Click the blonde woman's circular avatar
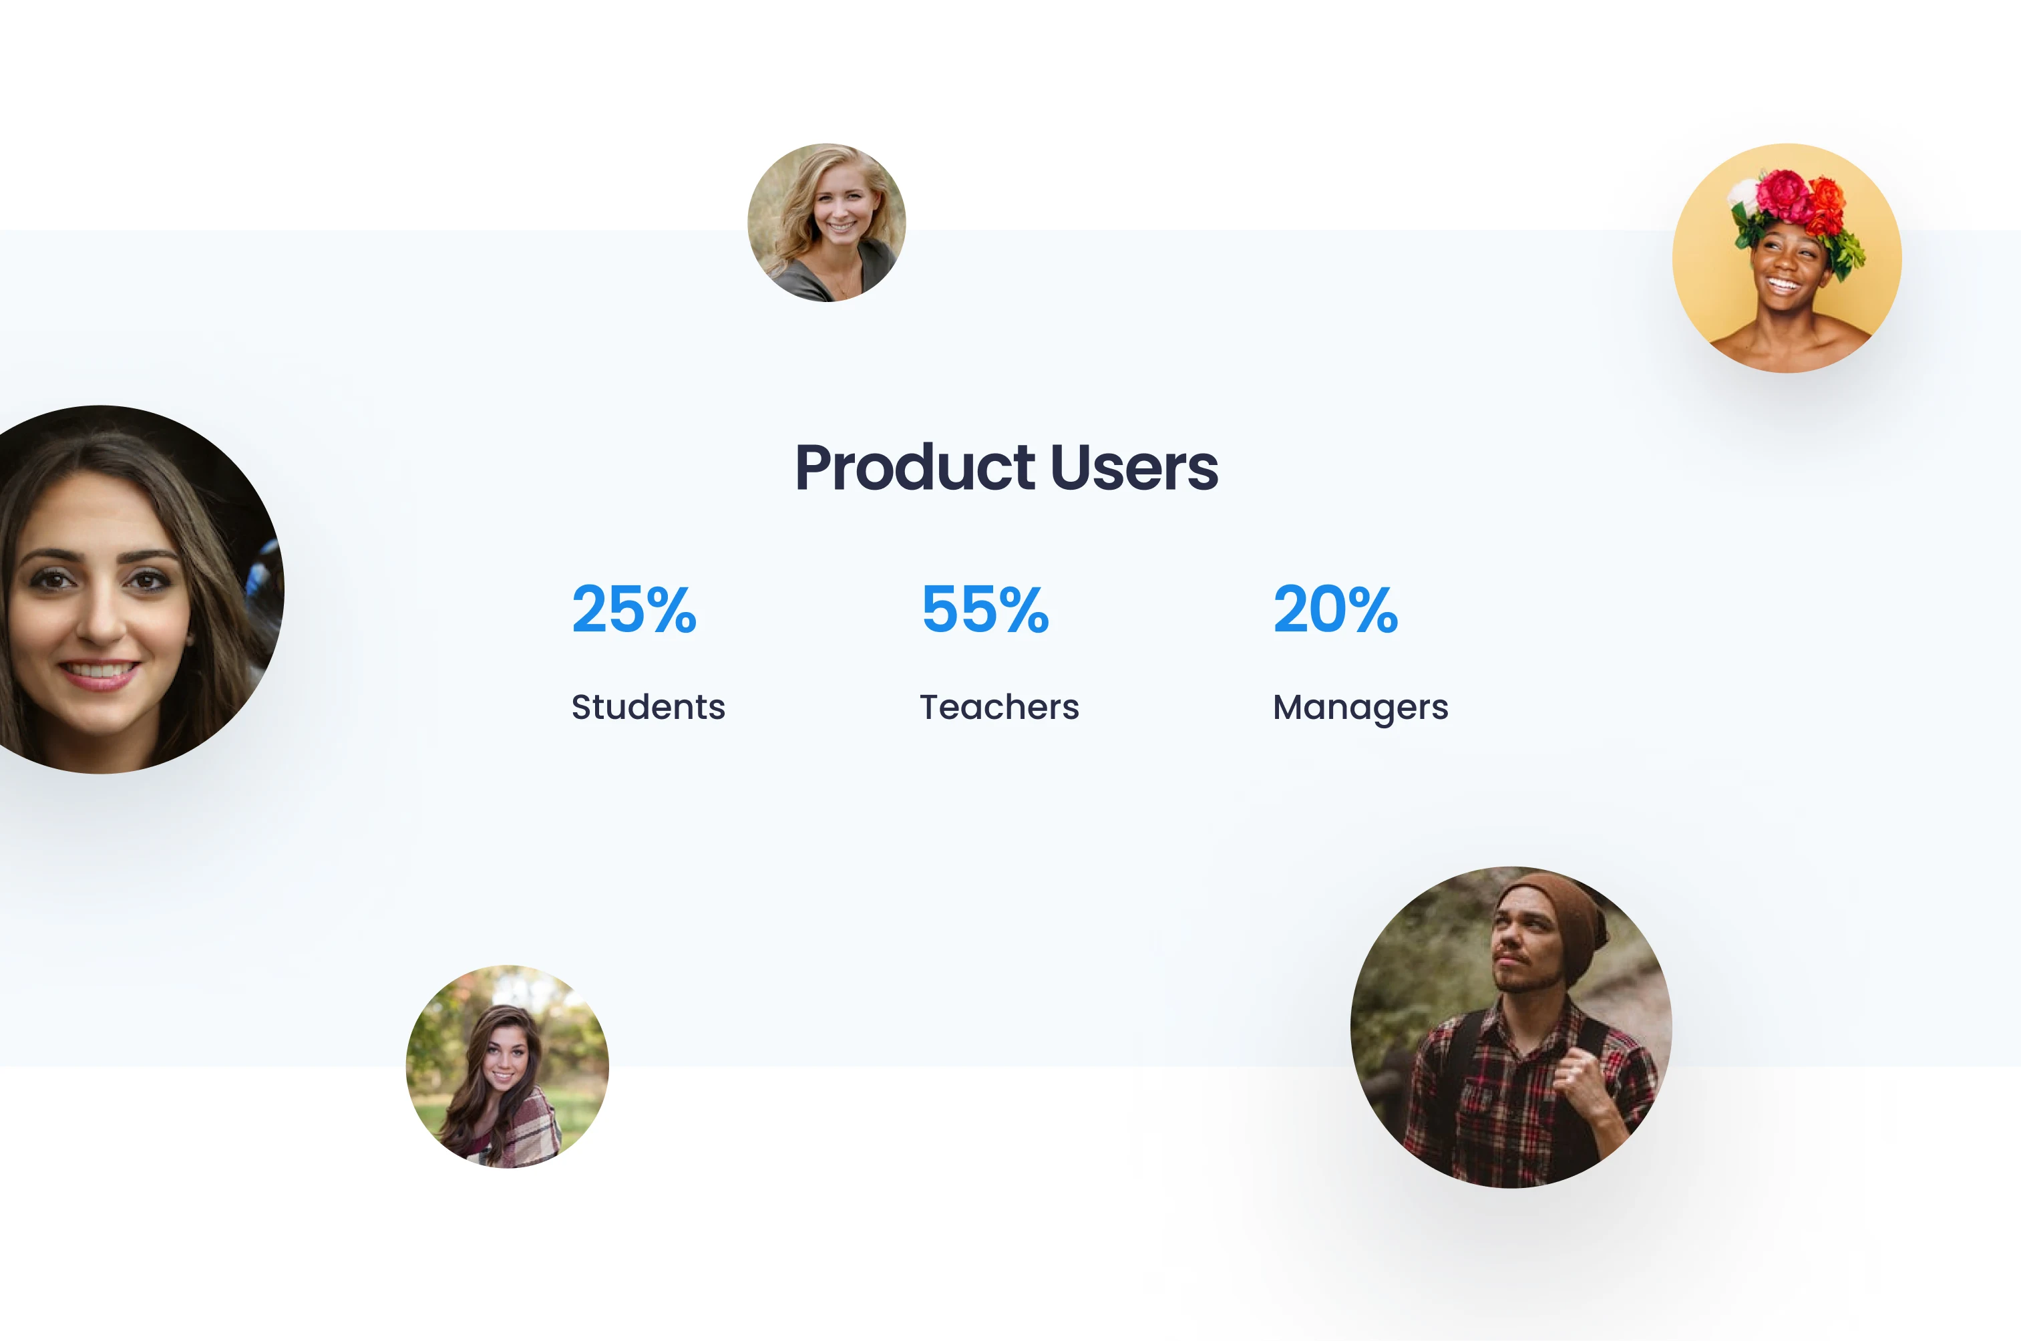The image size is (2021, 1341). coord(827,222)
